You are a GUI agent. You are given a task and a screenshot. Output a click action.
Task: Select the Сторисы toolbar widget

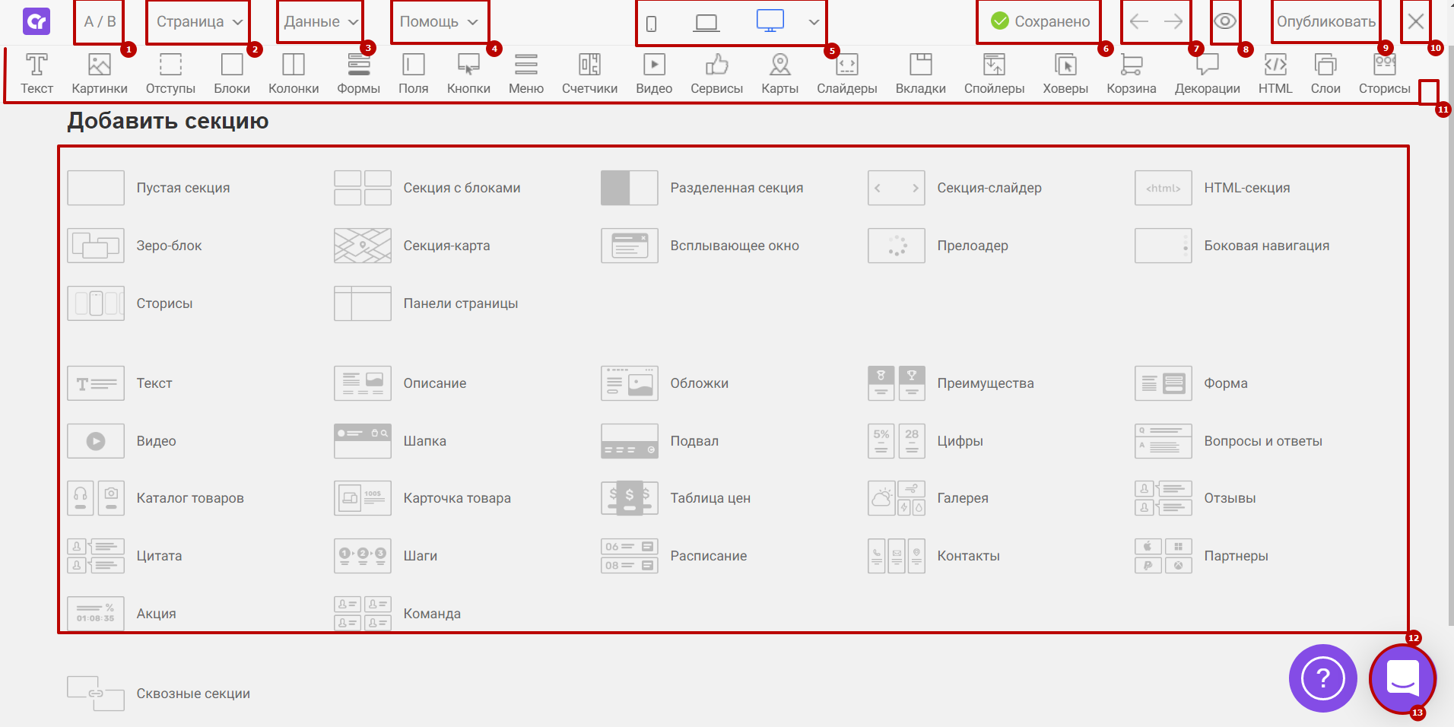tap(1385, 74)
